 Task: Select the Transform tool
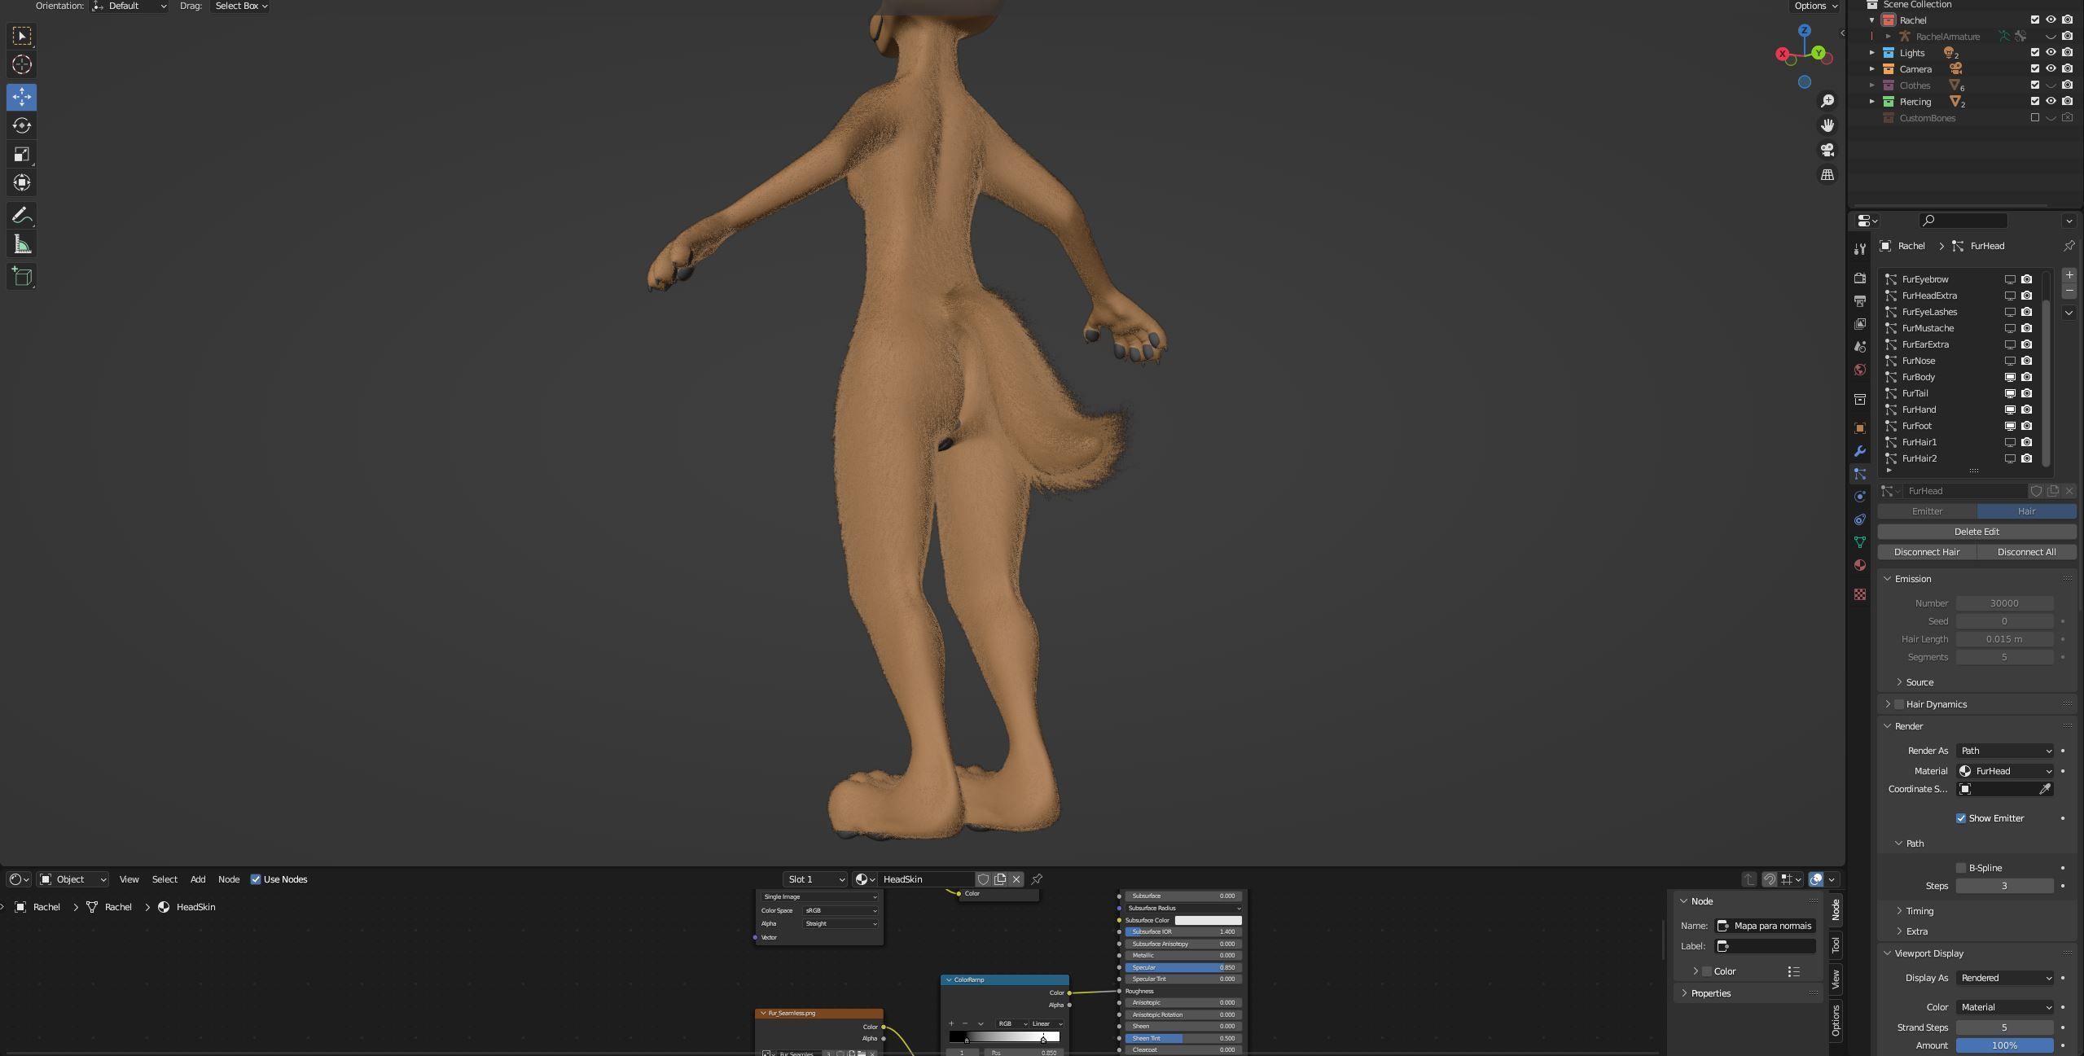(22, 182)
